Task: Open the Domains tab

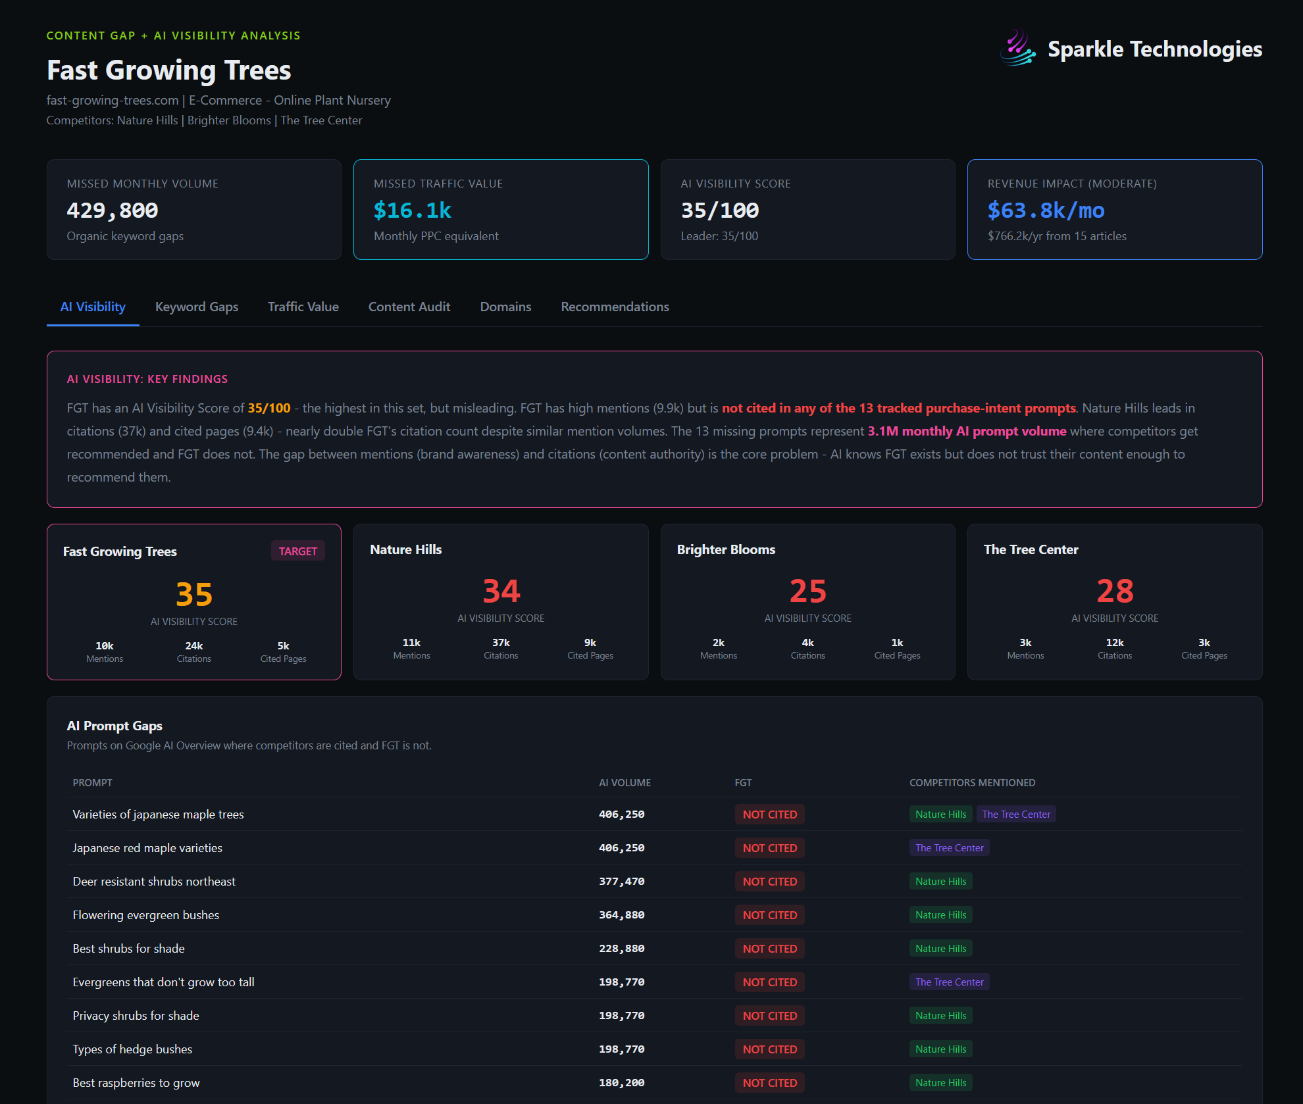Action: pos(505,307)
